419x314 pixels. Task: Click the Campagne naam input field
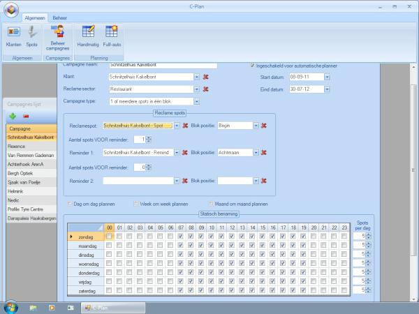pos(163,65)
